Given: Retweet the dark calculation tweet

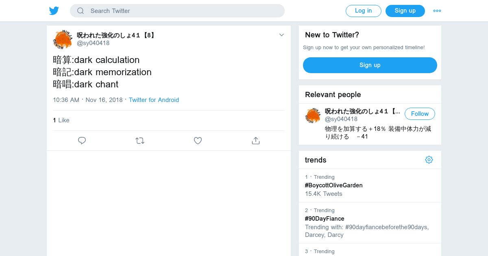Looking at the screenshot, I should point(140,141).
